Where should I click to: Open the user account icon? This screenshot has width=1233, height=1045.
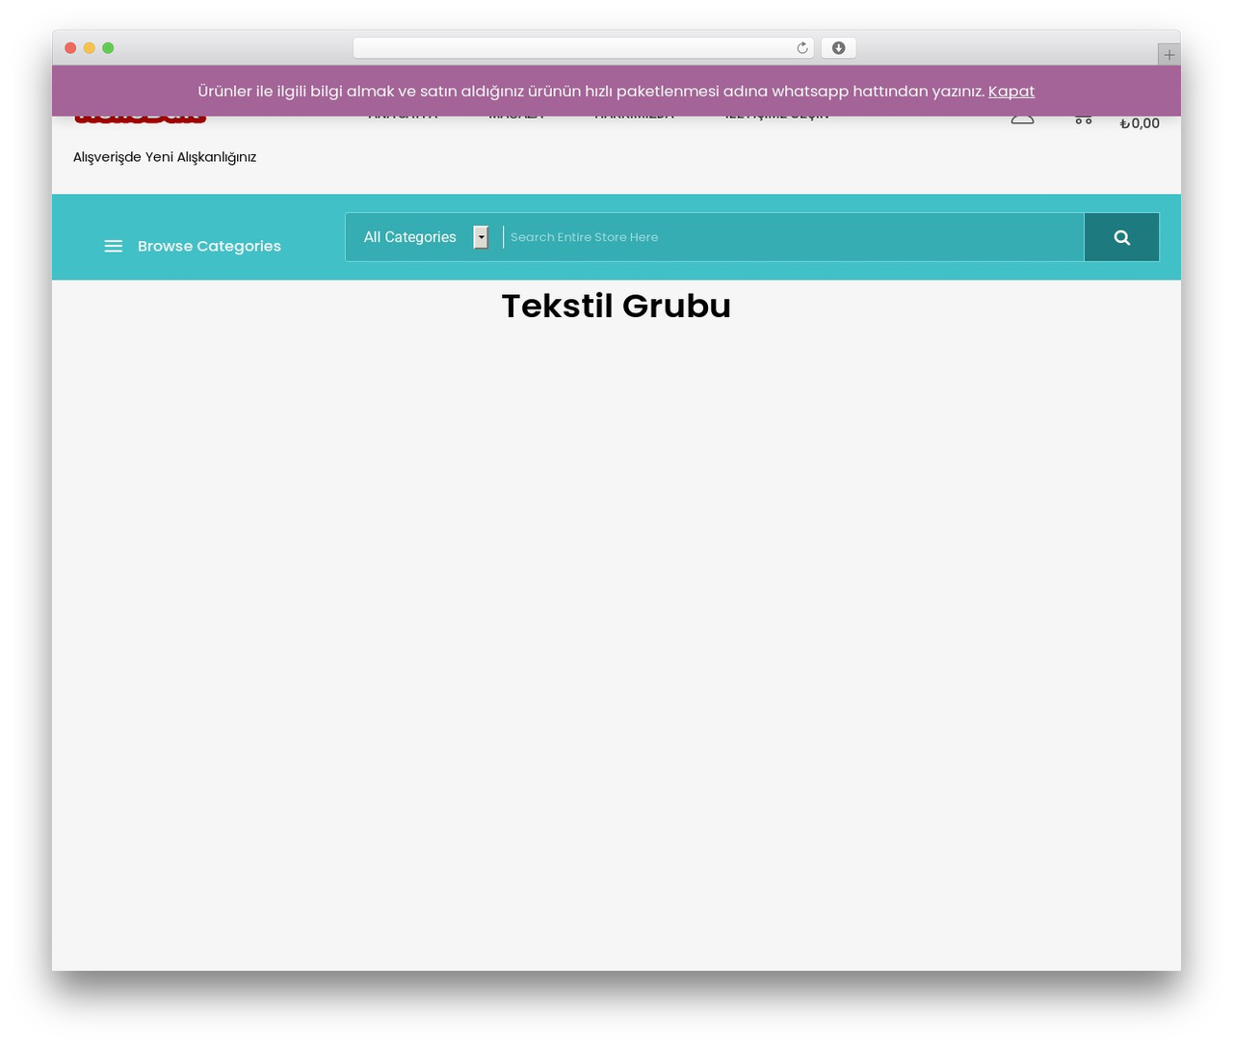1022,120
